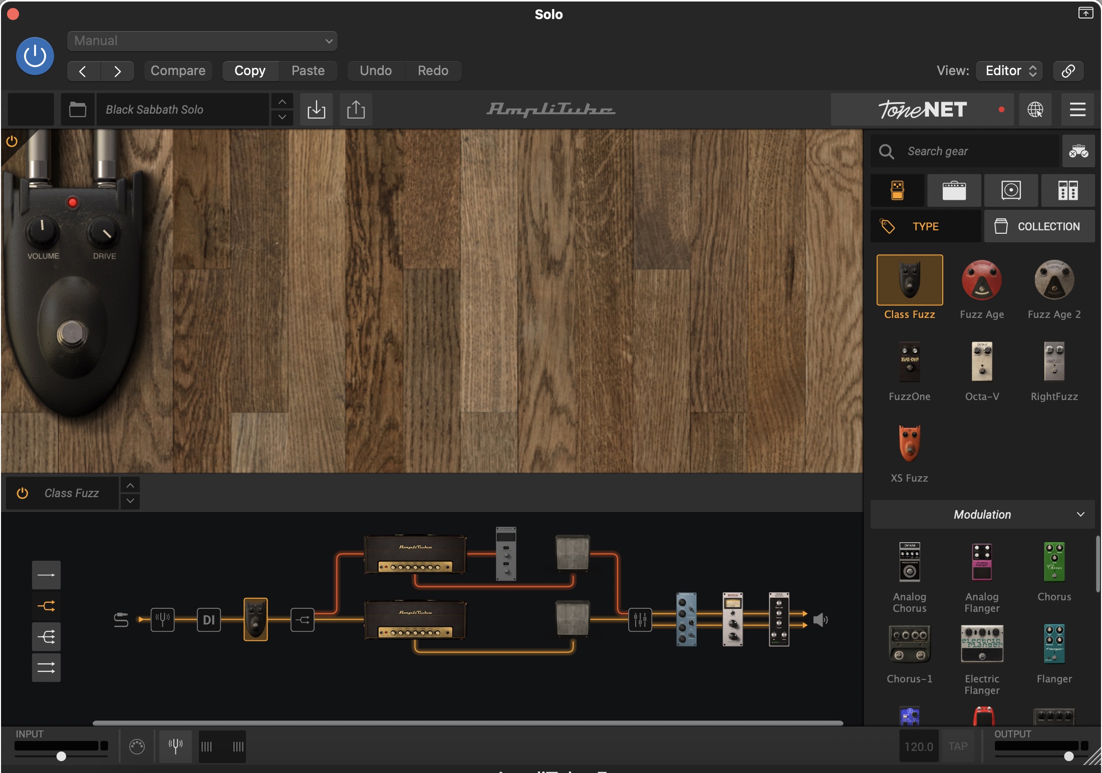This screenshot has height=773, width=1102.
Task: Open the hamburger main menu
Action: point(1077,109)
